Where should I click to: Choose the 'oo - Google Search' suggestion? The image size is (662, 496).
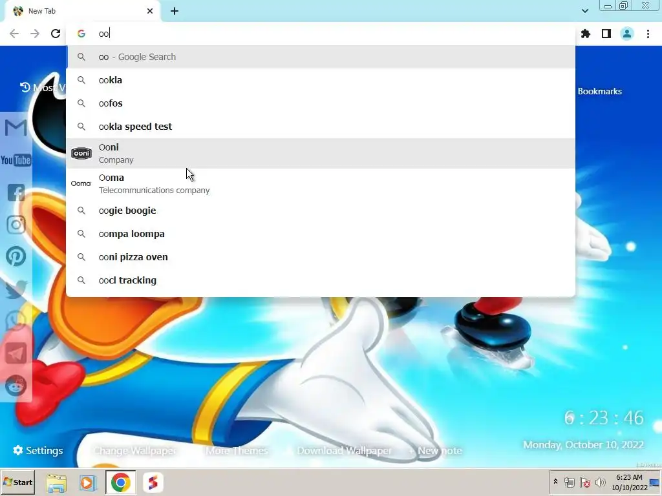[321, 57]
